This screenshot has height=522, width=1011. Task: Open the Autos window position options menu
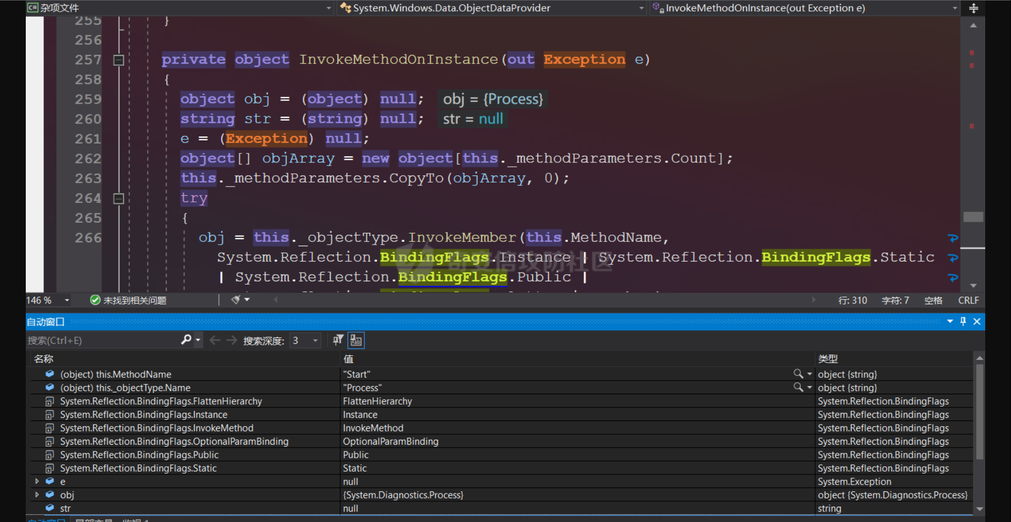click(x=950, y=321)
